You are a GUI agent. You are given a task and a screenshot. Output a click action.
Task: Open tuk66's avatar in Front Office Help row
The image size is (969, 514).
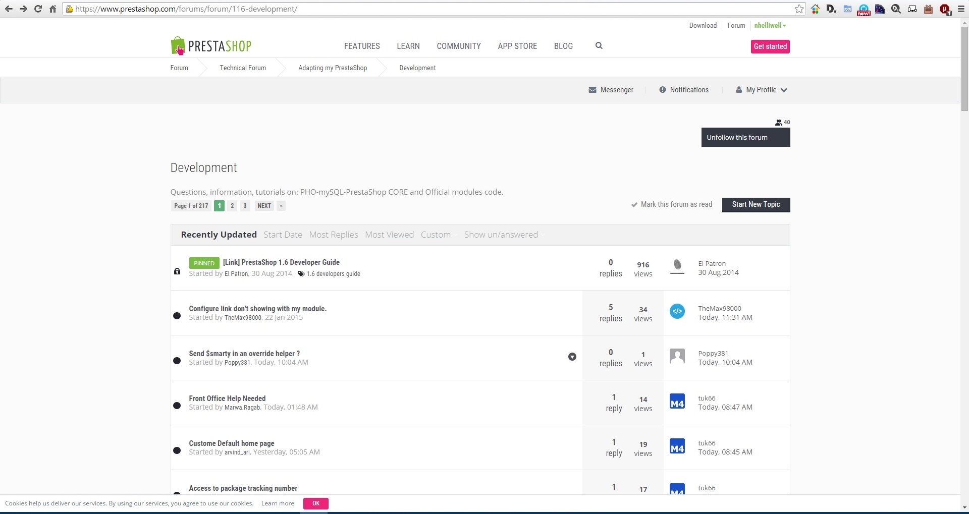click(x=677, y=401)
